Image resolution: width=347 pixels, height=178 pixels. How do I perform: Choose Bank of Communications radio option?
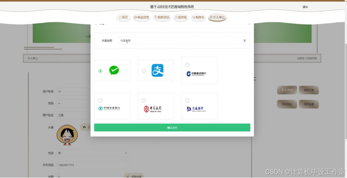click(x=187, y=100)
